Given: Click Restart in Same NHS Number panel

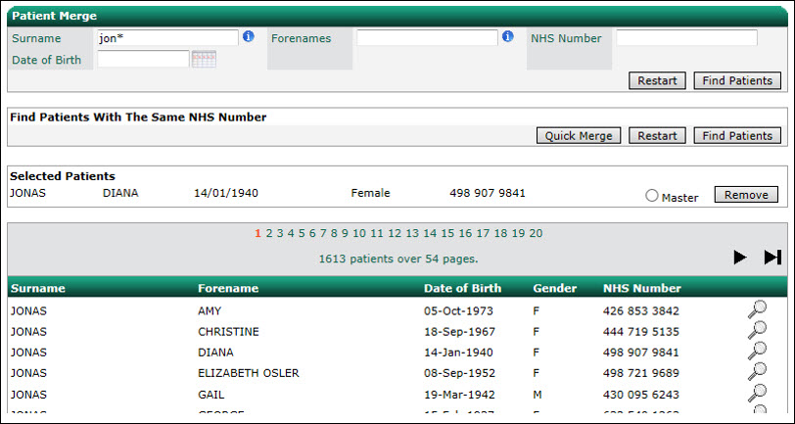Looking at the screenshot, I should click(657, 136).
